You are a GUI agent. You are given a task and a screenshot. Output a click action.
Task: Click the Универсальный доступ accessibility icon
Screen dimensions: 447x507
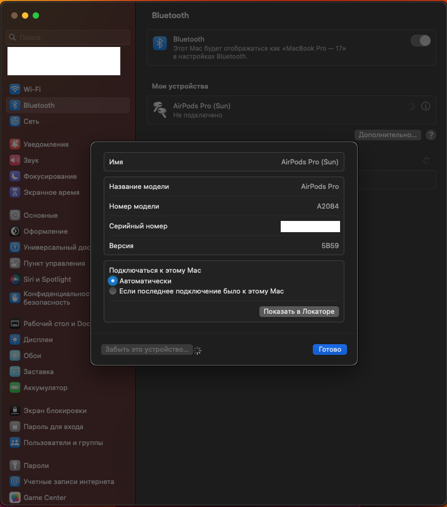pos(15,247)
